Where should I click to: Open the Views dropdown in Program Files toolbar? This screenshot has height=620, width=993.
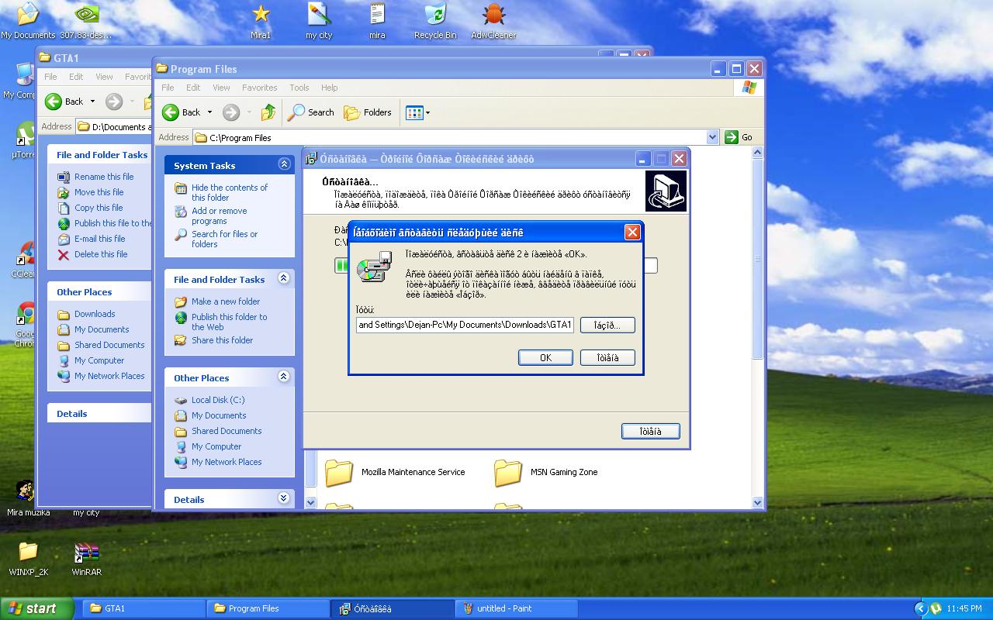click(x=417, y=112)
